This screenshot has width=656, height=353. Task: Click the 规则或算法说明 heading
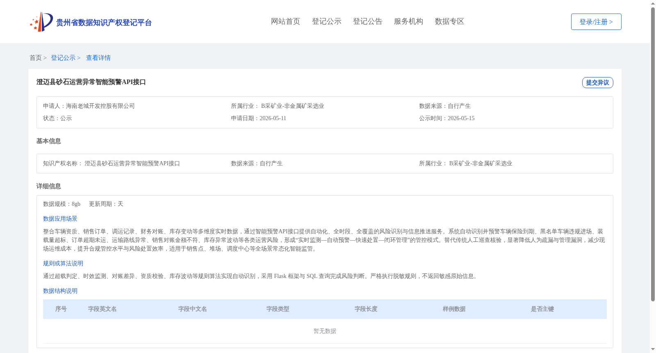click(x=63, y=263)
